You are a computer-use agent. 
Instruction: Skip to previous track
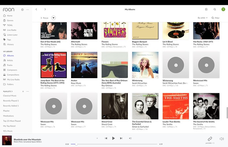[x=106, y=138]
